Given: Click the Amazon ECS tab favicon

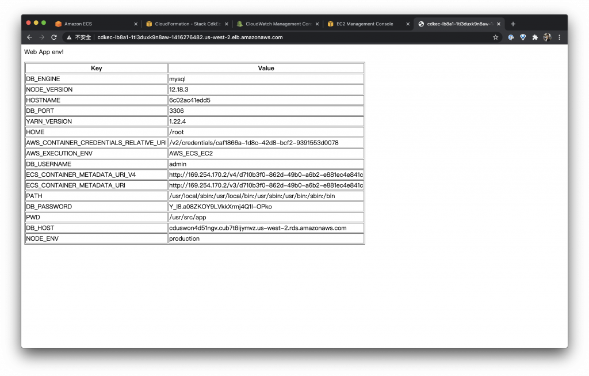Looking at the screenshot, I should click(x=58, y=24).
